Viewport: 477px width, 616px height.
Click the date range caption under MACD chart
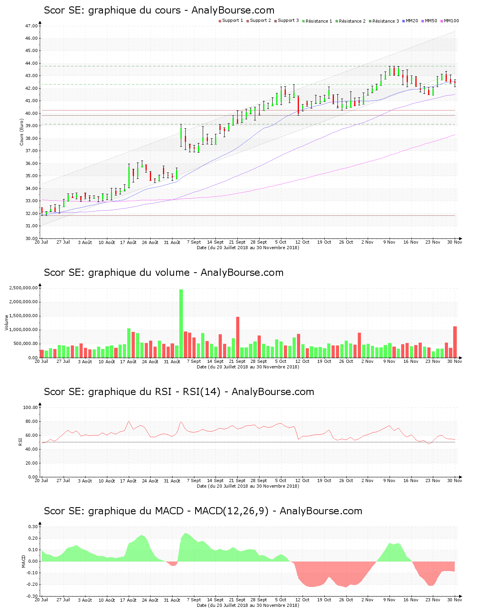point(248,605)
